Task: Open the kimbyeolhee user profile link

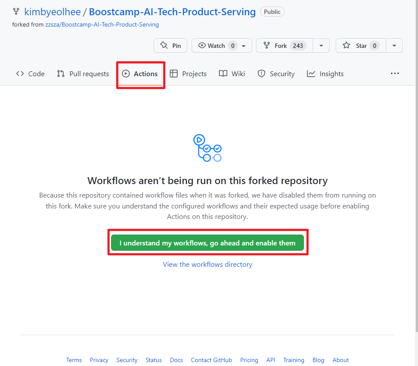Action: pos(53,12)
